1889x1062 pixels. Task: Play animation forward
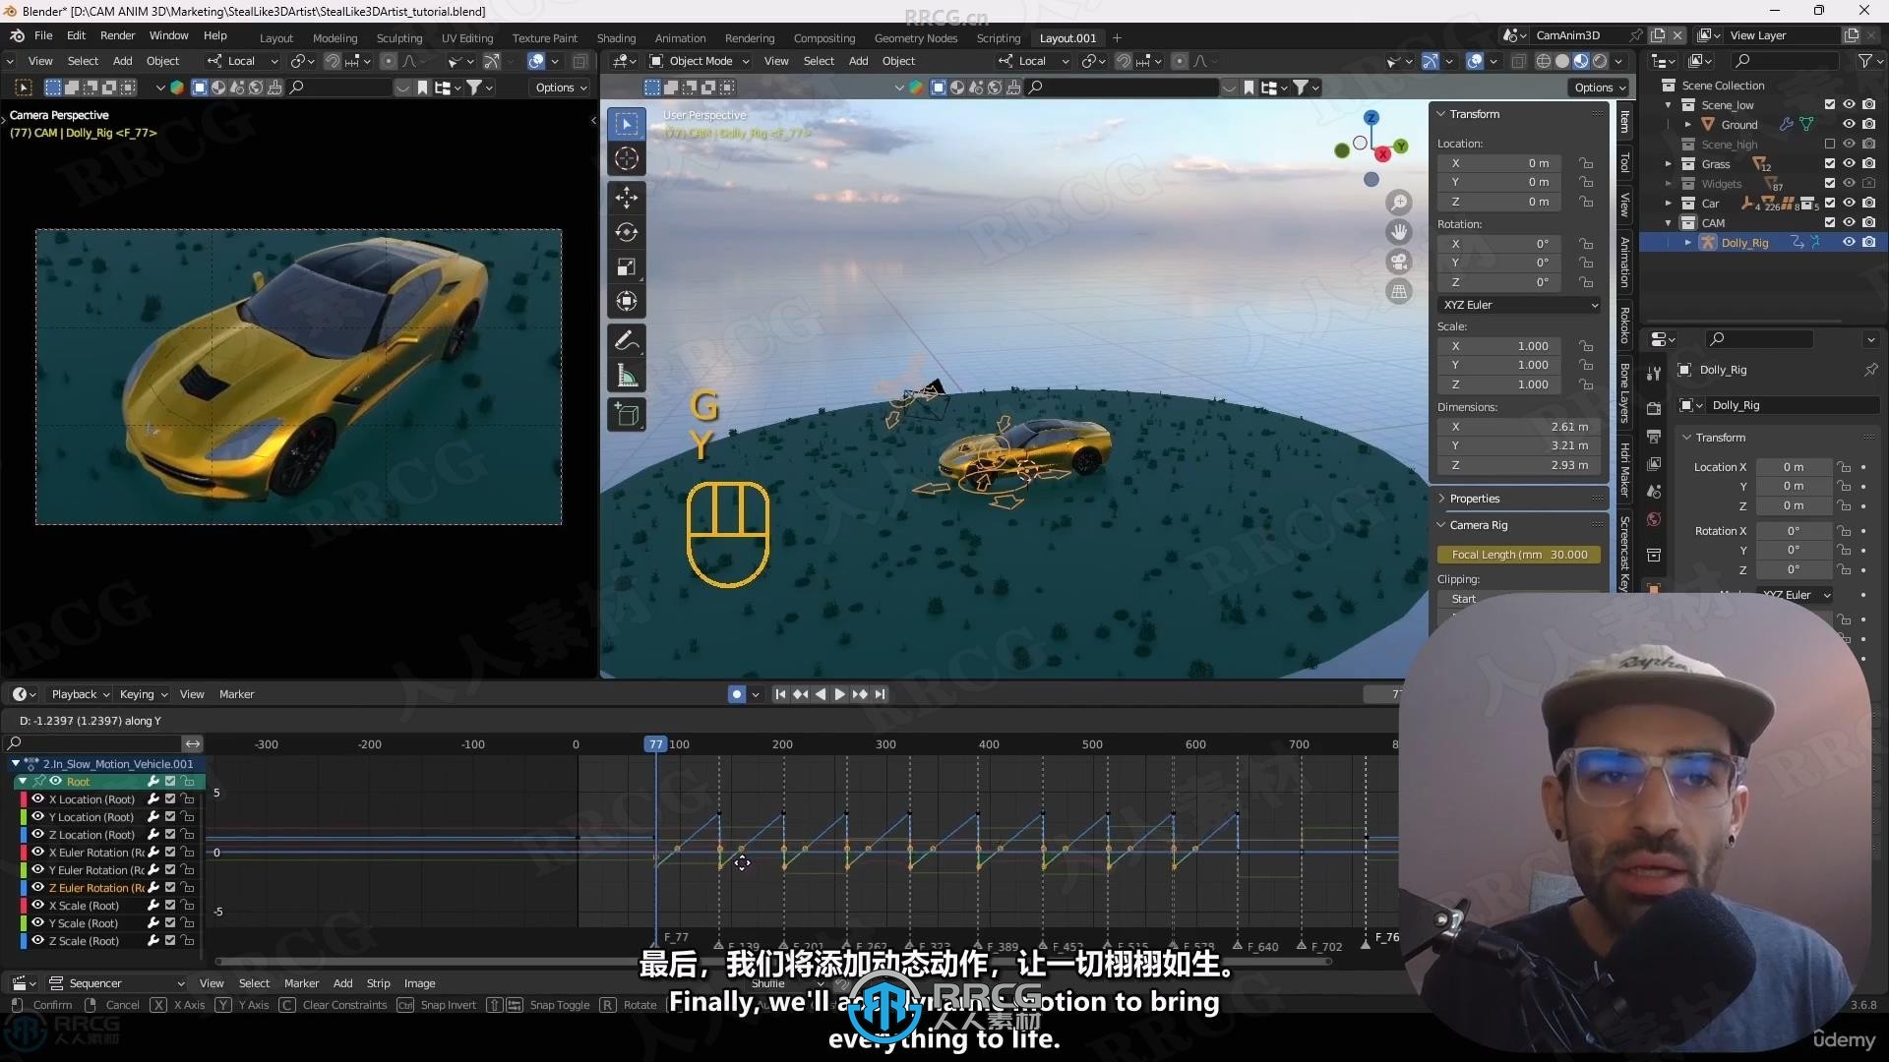click(x=839, y=694)
